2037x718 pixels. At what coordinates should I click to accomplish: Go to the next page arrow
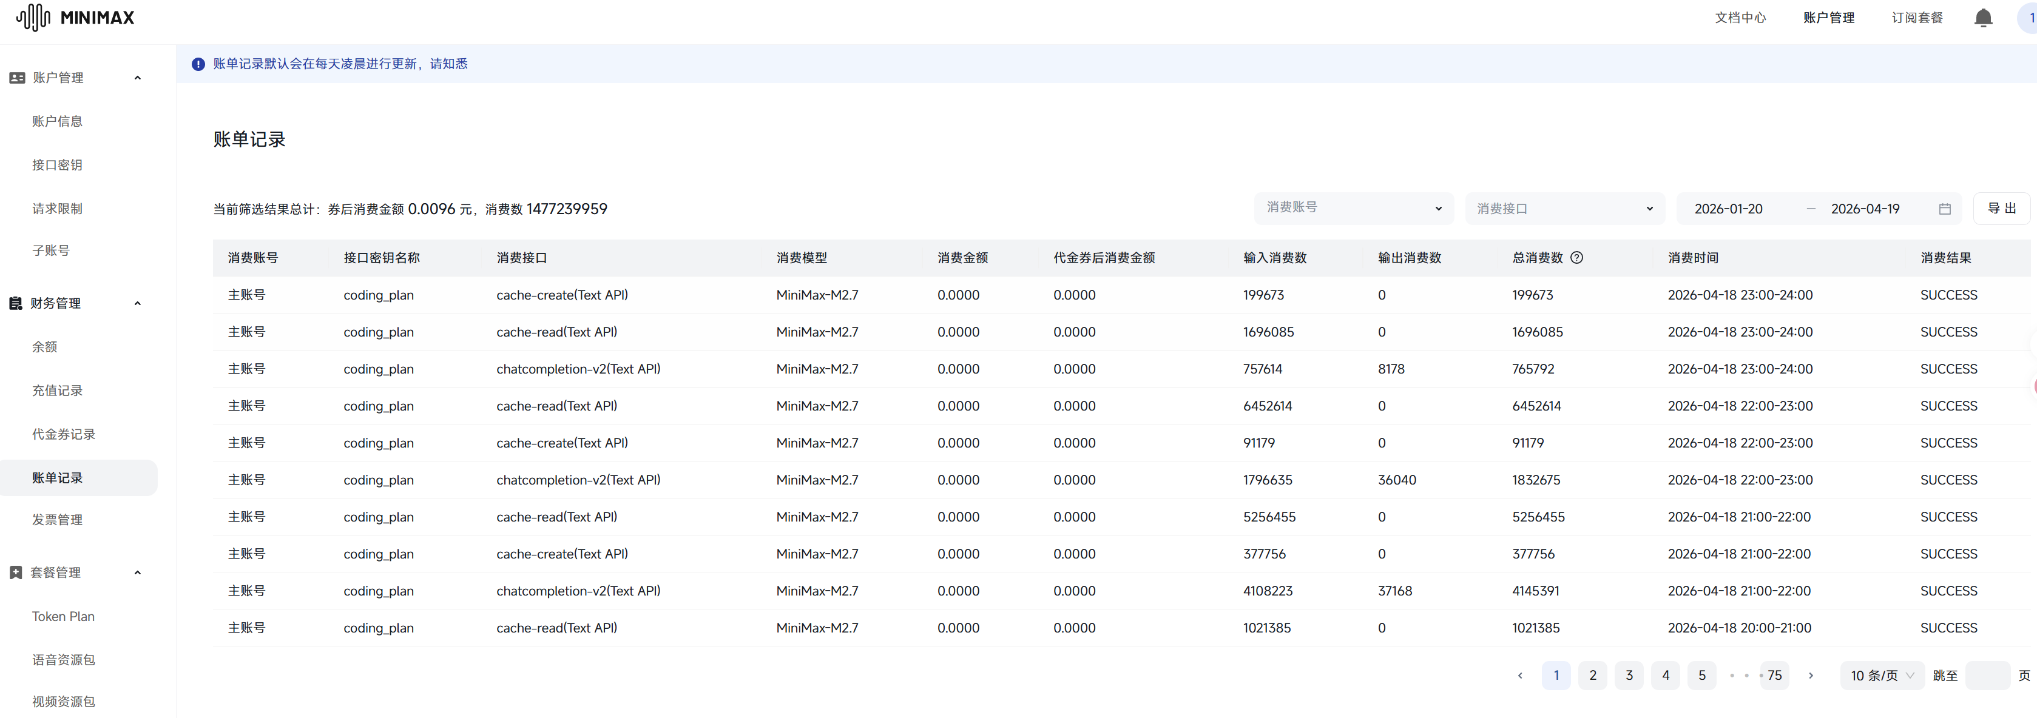(x=1810, y=676)
